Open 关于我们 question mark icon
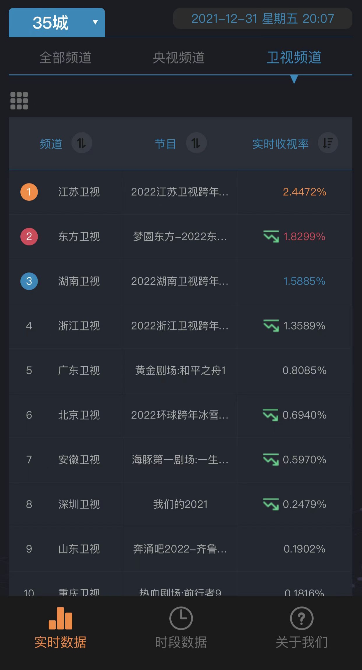 (302, 618)
